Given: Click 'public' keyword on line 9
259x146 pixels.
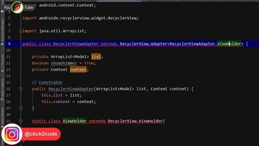Looking at the screenshot, I should [30, 44].
